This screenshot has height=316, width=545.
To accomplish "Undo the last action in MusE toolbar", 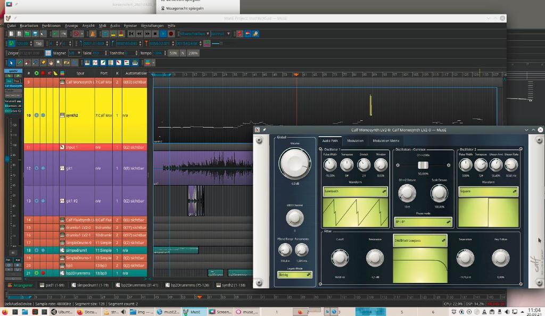I will click(x=55, y=34).
